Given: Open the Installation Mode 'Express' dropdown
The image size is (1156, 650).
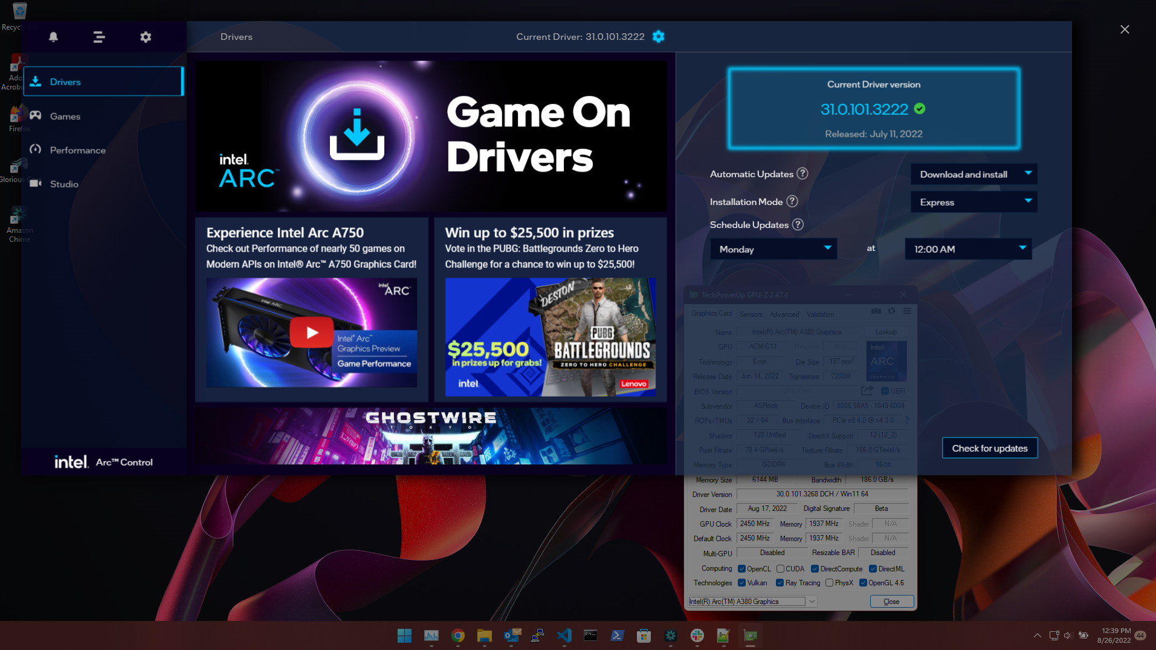Looking at the screenshot, I should [x=974, y=202].
